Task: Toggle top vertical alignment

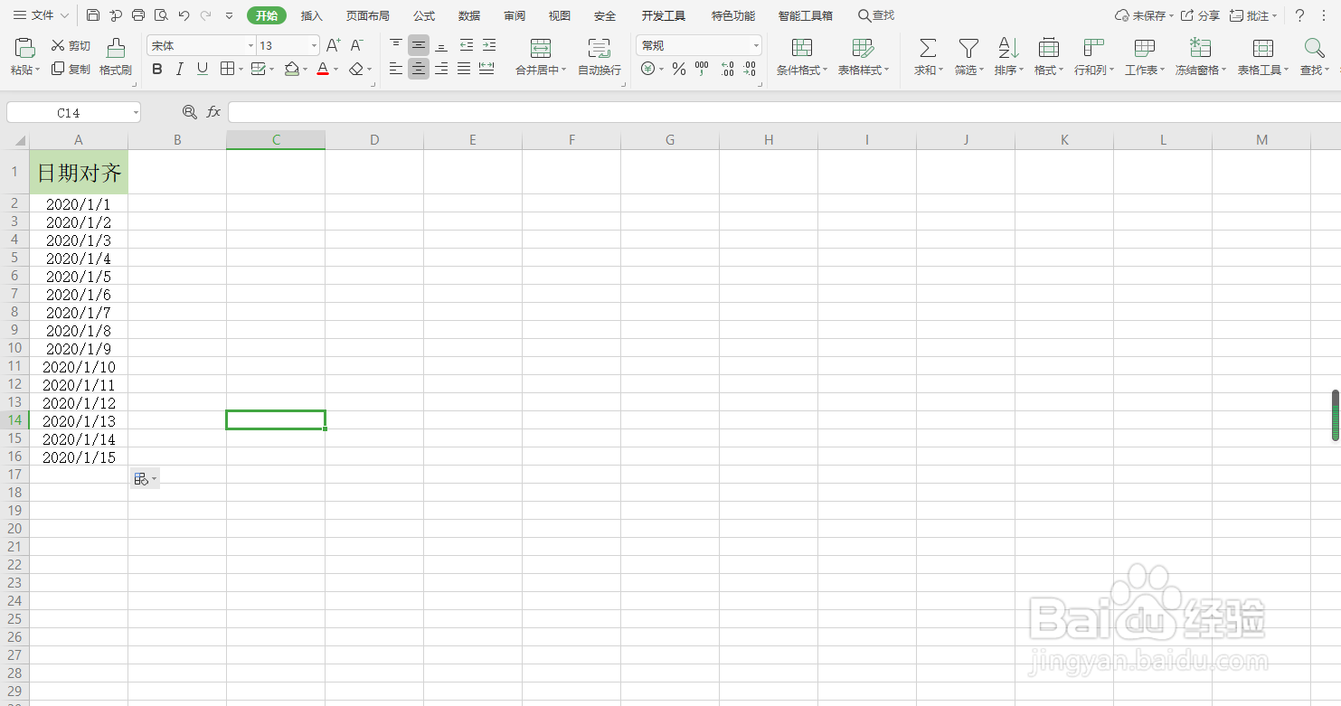Action: pyautogui.click(x=396, y=45)
